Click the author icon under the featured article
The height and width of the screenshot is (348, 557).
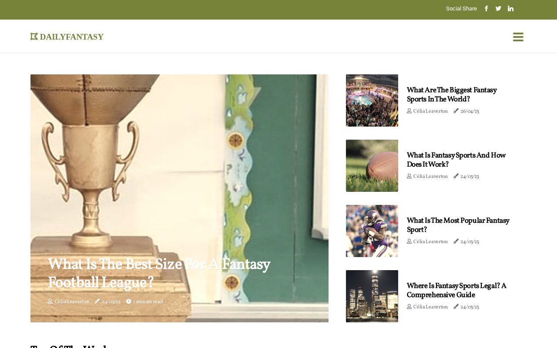click(50, 302)
